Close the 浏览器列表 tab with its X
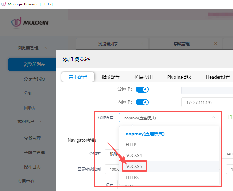 tap(142, 43)
